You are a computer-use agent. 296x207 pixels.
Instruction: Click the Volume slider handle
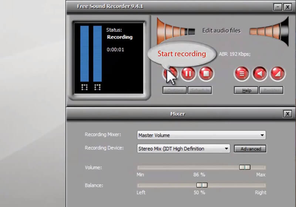point(245,167)
